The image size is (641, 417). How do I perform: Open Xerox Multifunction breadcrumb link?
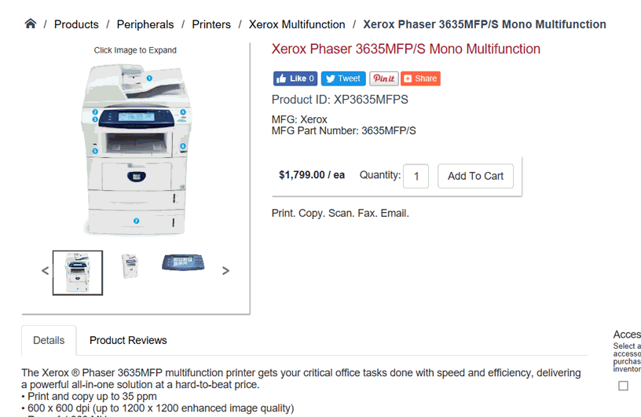[x=297, y=24]
